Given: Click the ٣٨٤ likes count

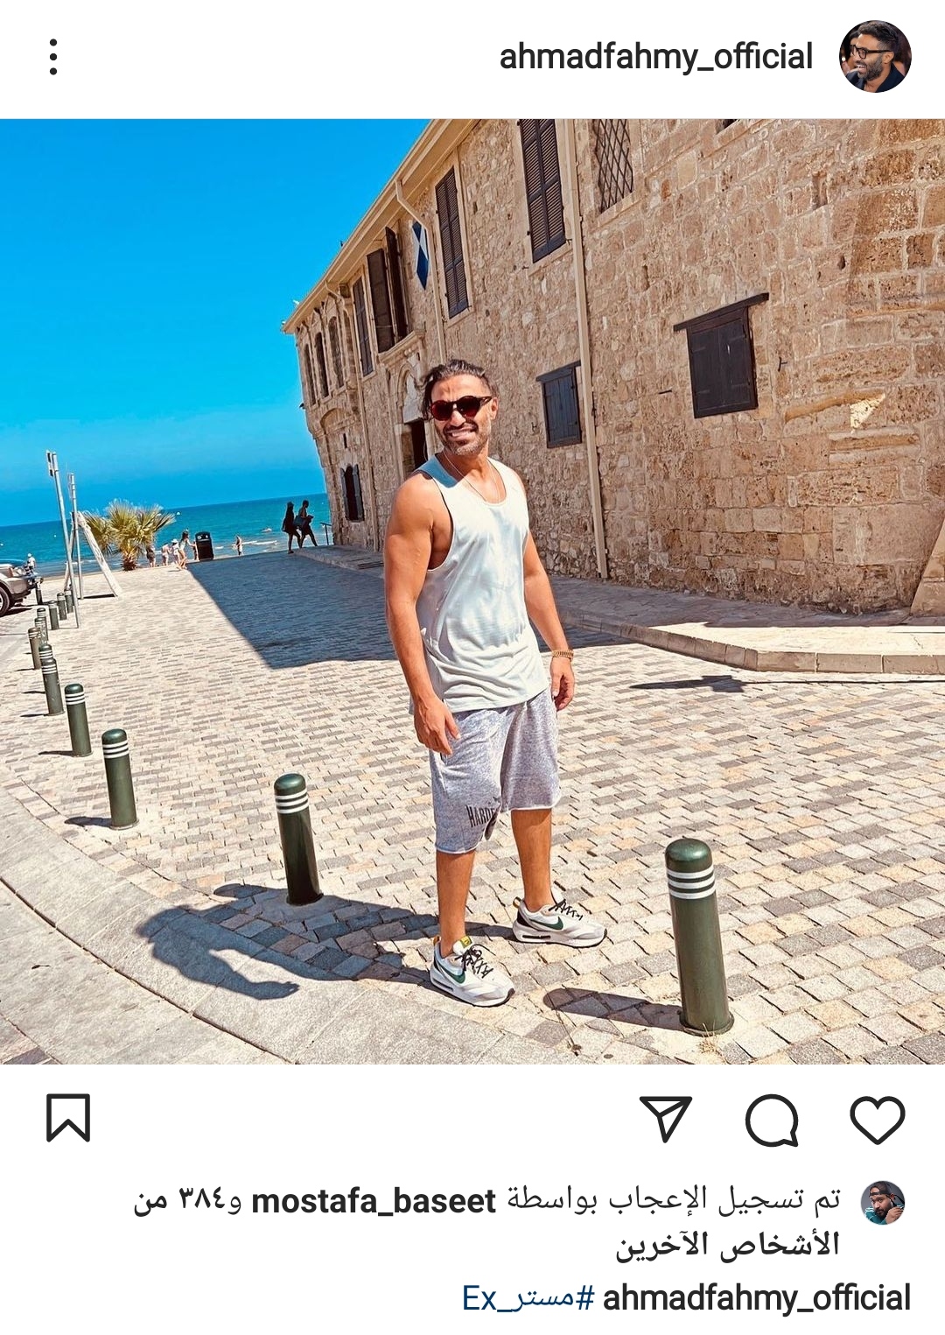Looking at the screenshot, I should pyautogui.click(x=201, y=1198).
